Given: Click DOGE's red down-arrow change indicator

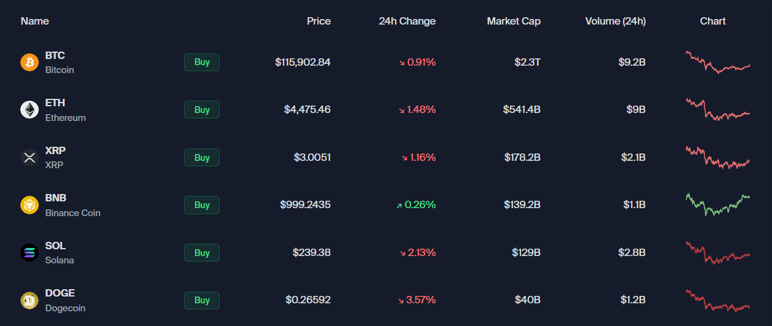Looking at the screenshot, I should (402, 300).
